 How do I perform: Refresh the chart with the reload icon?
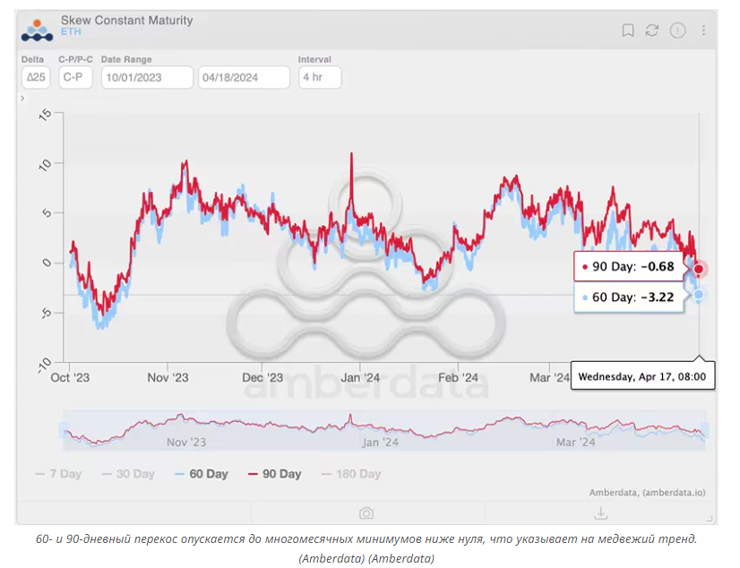651,30
